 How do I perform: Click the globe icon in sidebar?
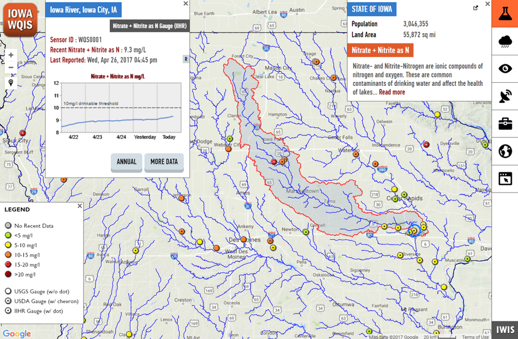[x=505, y=151]
